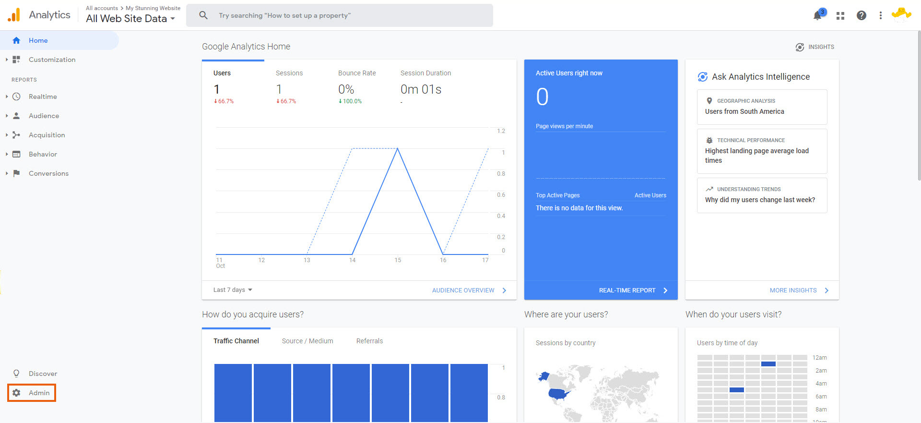This screenshot has width=921, height=423.
Task: Click the Acquisition branching icon
Action: 16,135
